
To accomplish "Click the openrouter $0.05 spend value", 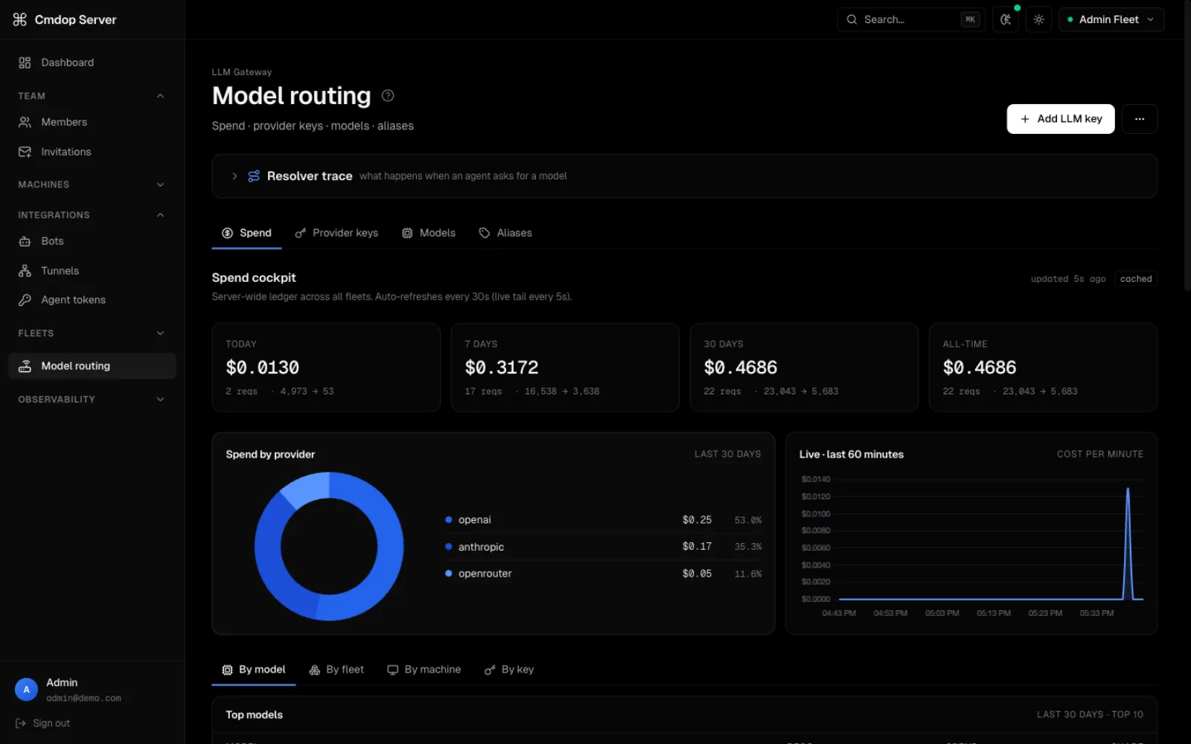I will click(x=697, y=574).
